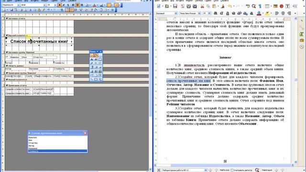306x172 pixels.
Task: Select 'Фамилия' in the field list
Action: (57, 137)
